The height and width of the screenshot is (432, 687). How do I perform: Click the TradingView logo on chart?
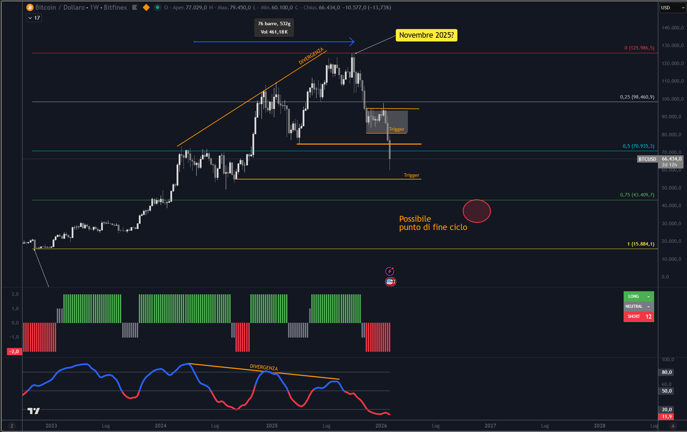(34, 411)
